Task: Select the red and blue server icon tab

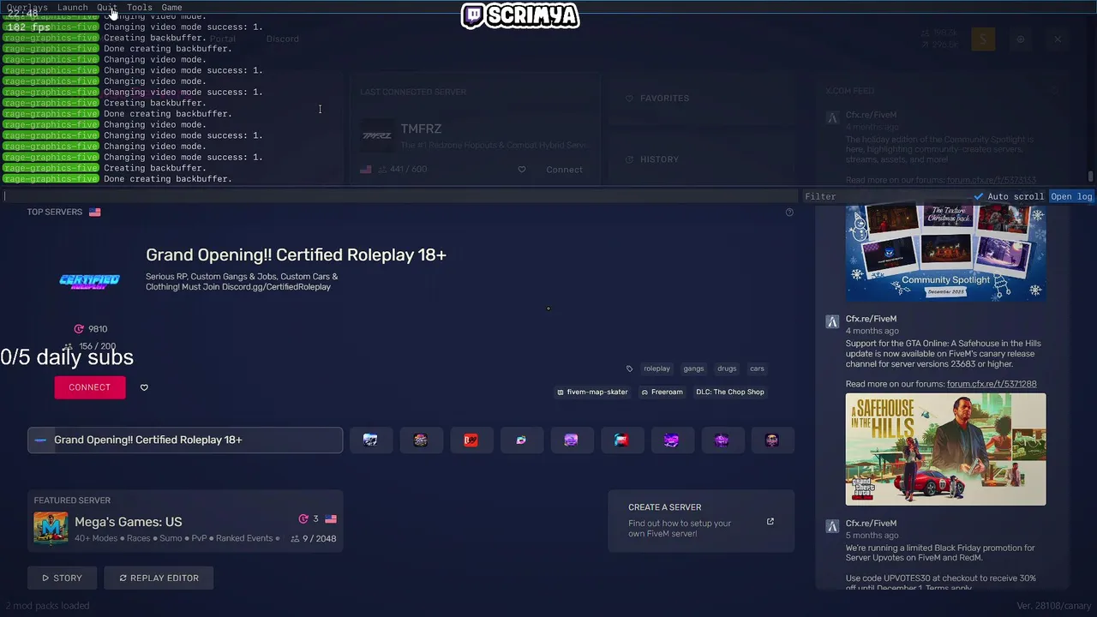Action: pyautogui.click(x=621, y=440)
